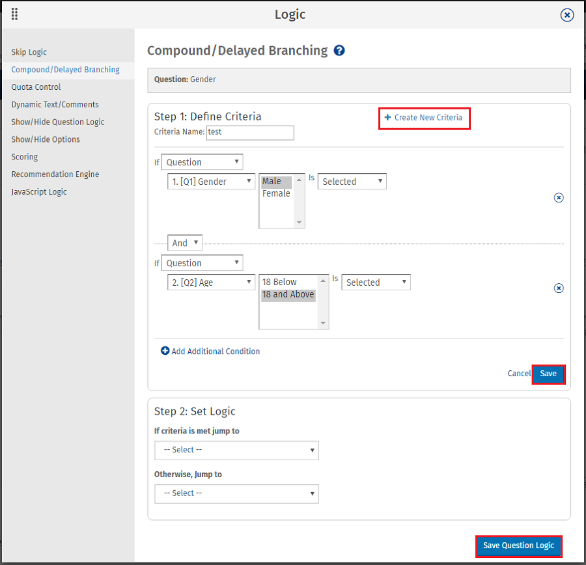The width and height of the screenshot is (586, 565).
Task: Click Save Question Logic
Action: click(x=518, y=546)
